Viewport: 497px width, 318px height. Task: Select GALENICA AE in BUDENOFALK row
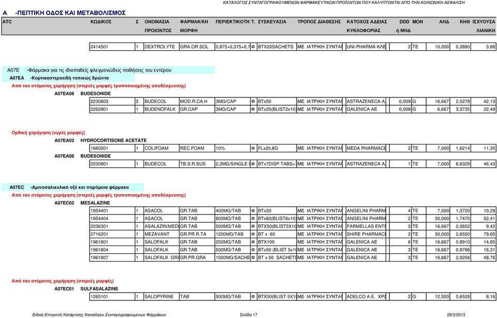[x=366, y=109]
